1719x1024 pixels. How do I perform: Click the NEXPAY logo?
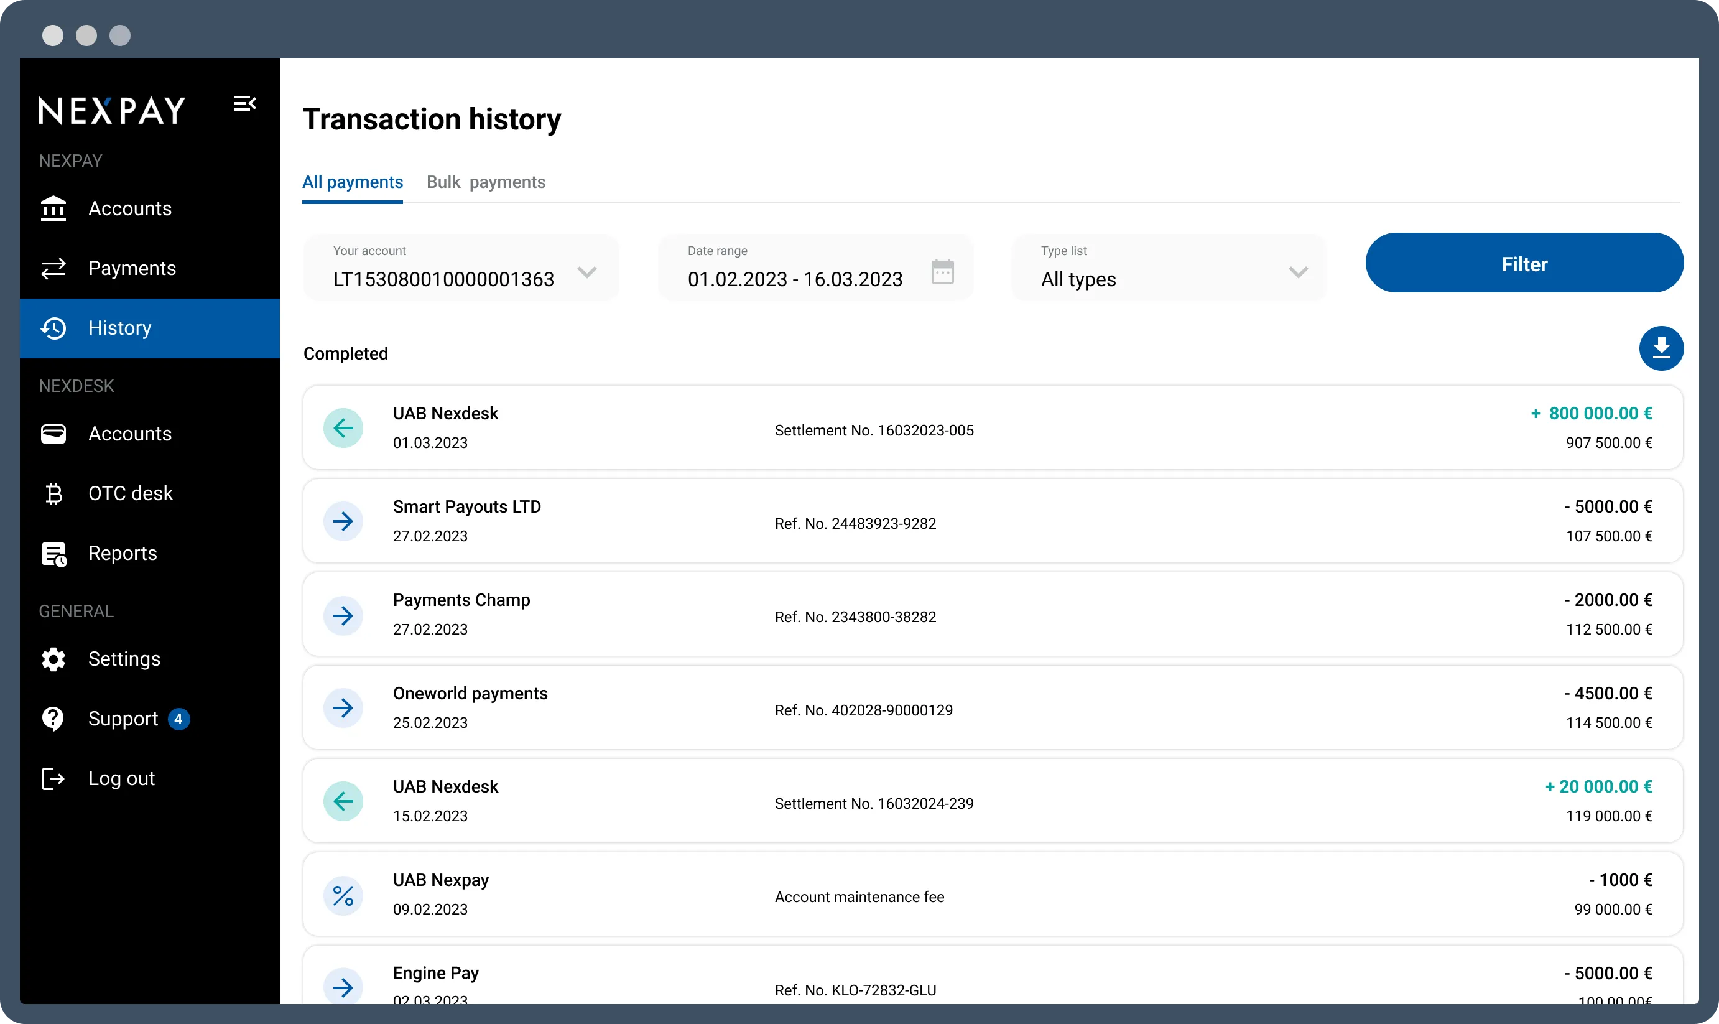click(112, 110)
